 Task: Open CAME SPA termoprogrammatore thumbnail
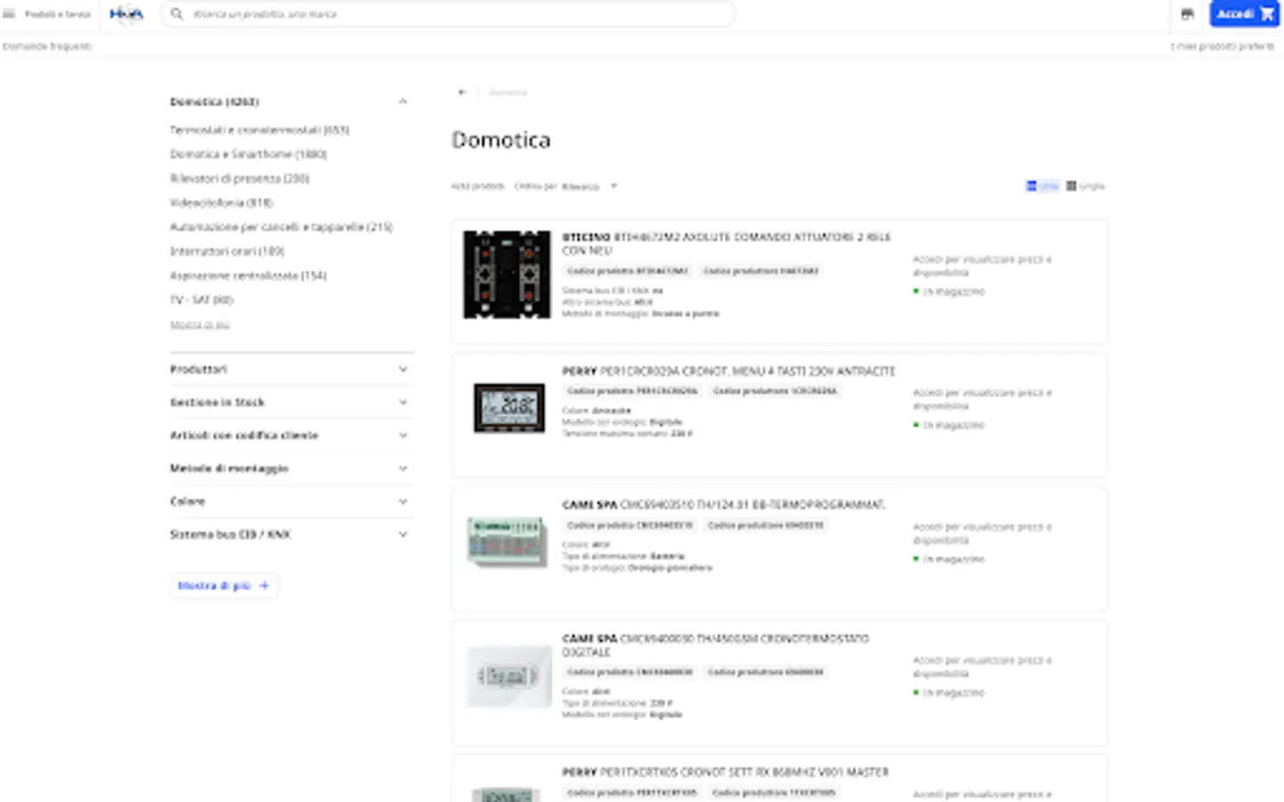pos(506,541)
